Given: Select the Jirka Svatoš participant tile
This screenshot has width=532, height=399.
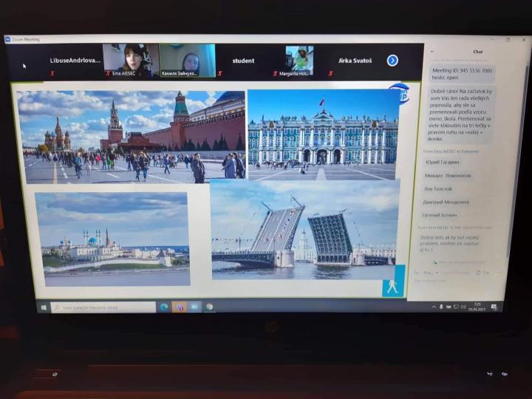Looking at the screenshot, I should tap(355, 61).
